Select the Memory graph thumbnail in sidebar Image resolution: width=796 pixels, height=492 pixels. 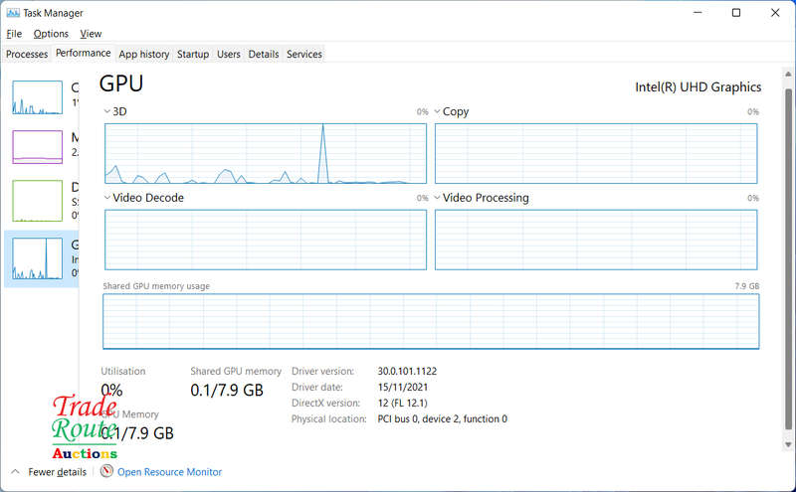click(37, 147)
